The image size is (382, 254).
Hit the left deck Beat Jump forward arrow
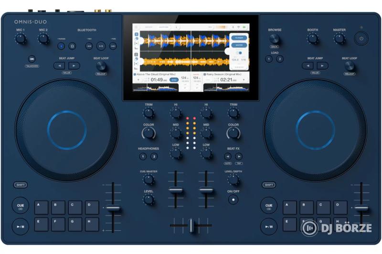pos(74,66)
